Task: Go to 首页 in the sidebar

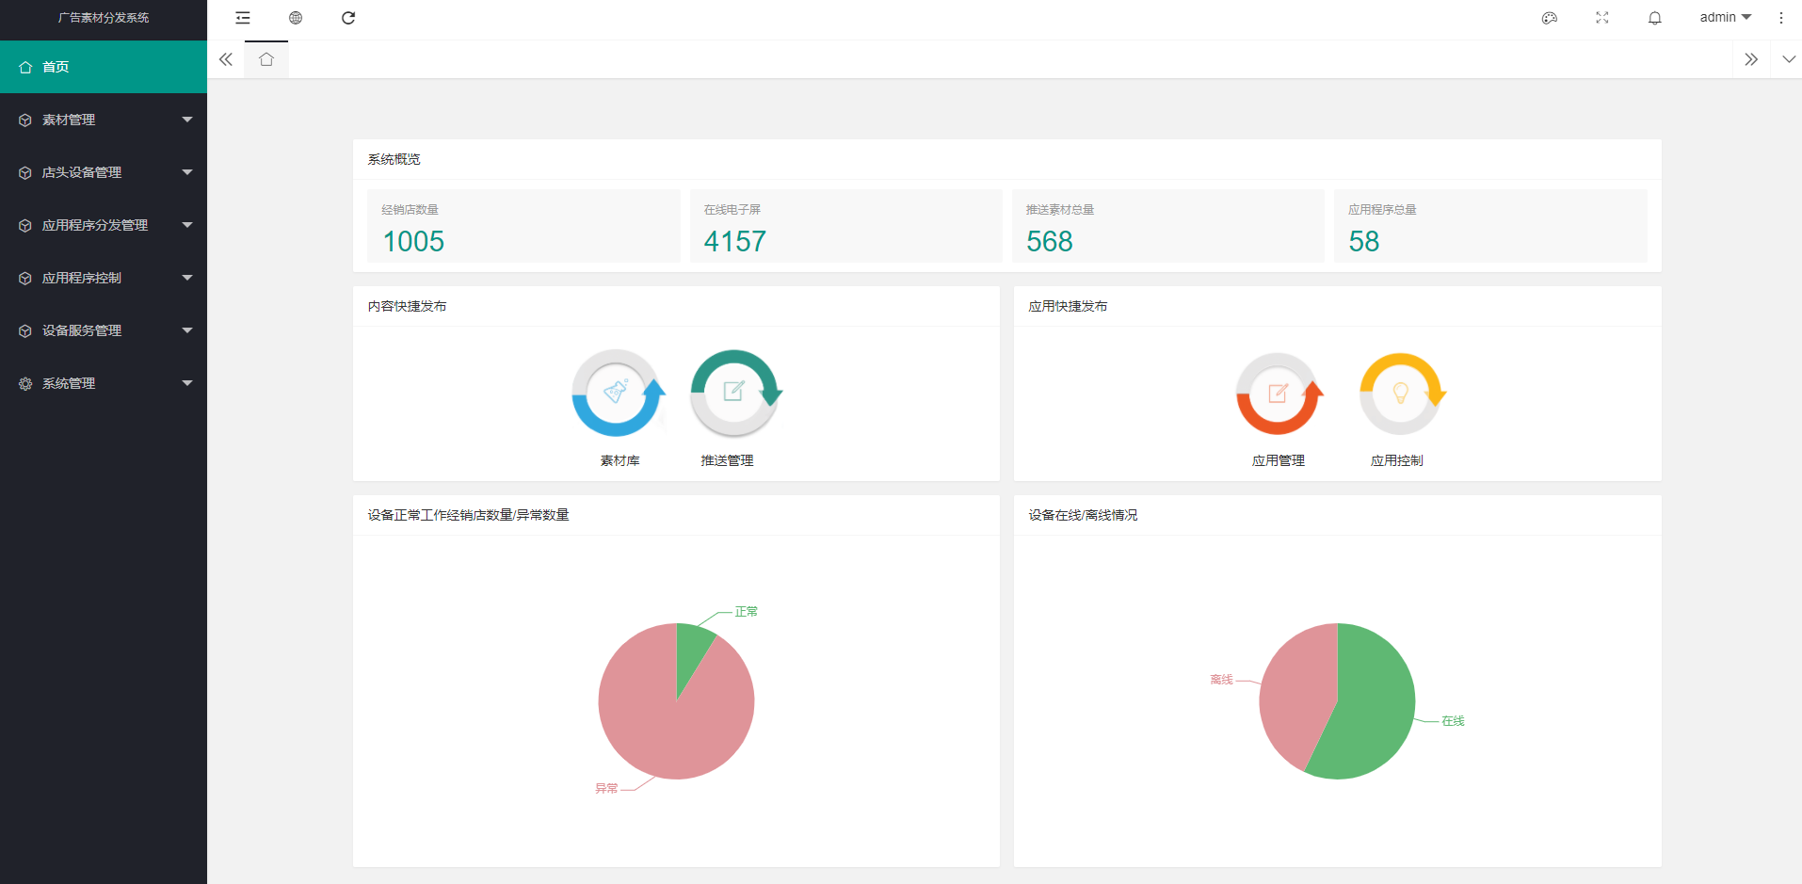Action: (104, 67)
